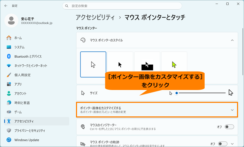Click the pointer size slider track
The height and width of the screenshot is (147, 244).
tap(201, 93)
